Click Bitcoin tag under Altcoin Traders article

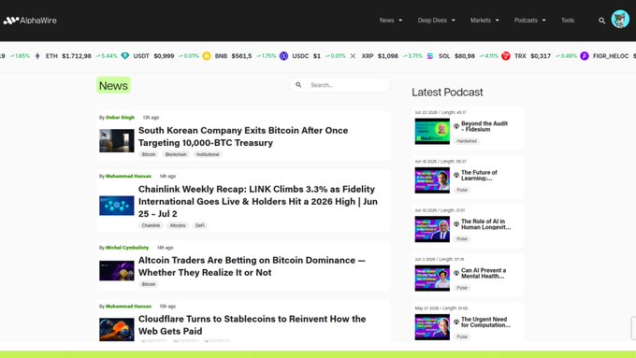[149, 284]
